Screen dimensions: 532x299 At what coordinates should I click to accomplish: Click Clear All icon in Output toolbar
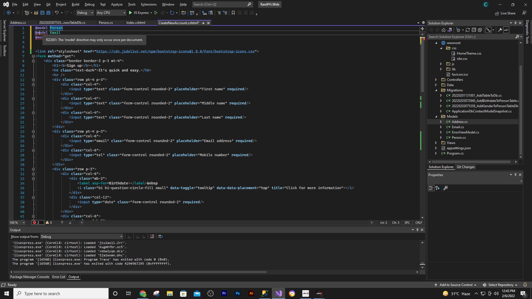152,236
